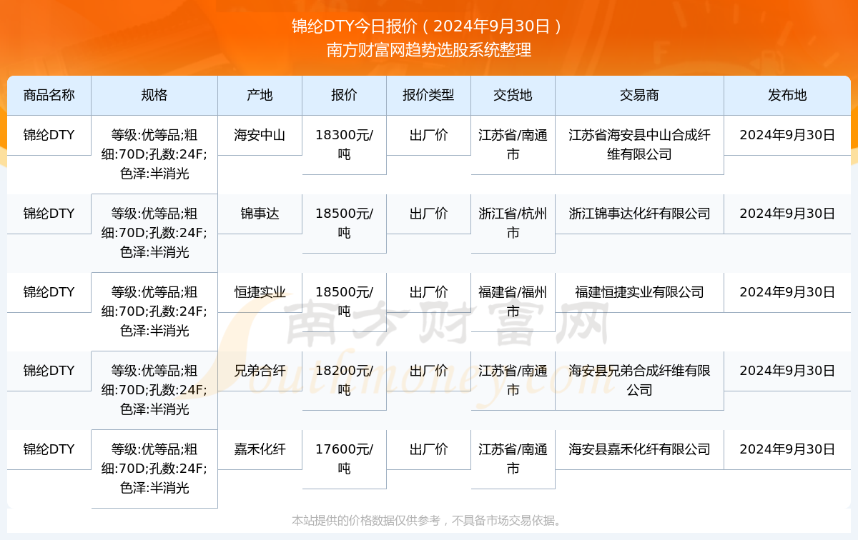Select the 嘉禾化纤 origin cell
858x540 pixels.
[x=260, y=449]
